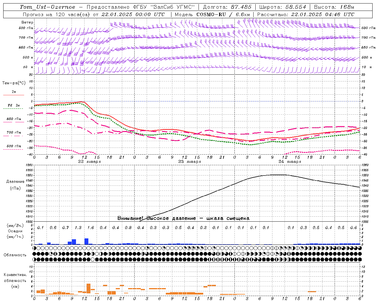The height and width of the screenshot is (301, 377).
Task: Select the "Td 2м" dew point legend entry
Action: 14,105
